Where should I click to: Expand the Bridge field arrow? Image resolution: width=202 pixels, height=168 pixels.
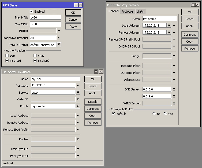pyautogui.click(x=174, y=56)
